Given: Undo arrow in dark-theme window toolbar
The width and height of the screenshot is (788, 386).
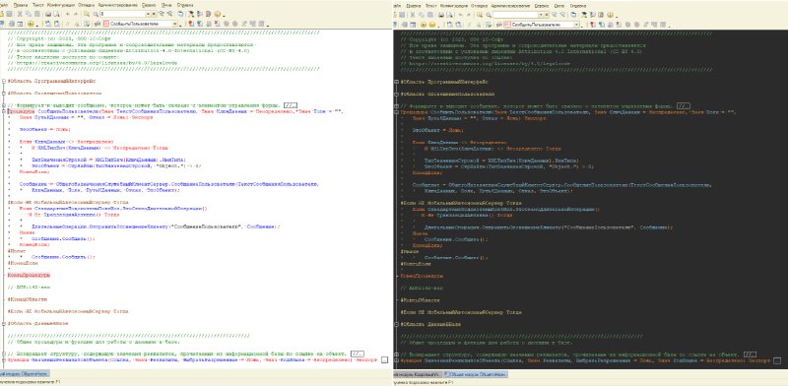Looking at the screenshot, I should click(x=460, y=15).
